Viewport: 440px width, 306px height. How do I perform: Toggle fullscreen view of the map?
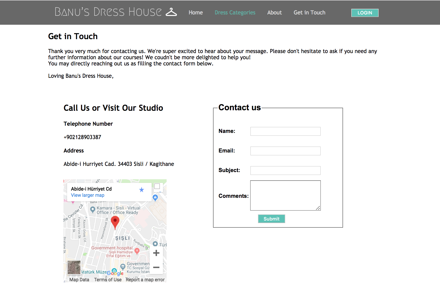[157, 187]
